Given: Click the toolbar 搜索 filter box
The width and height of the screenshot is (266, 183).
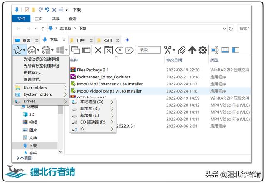Looking at the screenshot, I should pos(149,50).
